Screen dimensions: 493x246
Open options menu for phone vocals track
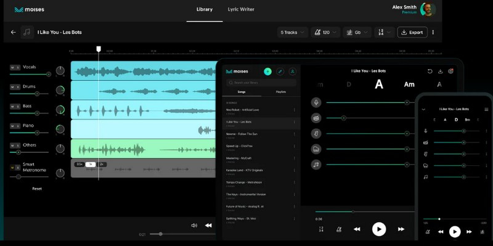(486, 131)
